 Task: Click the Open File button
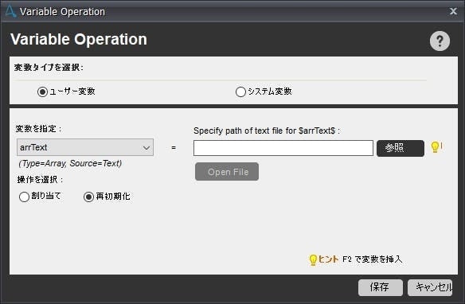[227, 172]
